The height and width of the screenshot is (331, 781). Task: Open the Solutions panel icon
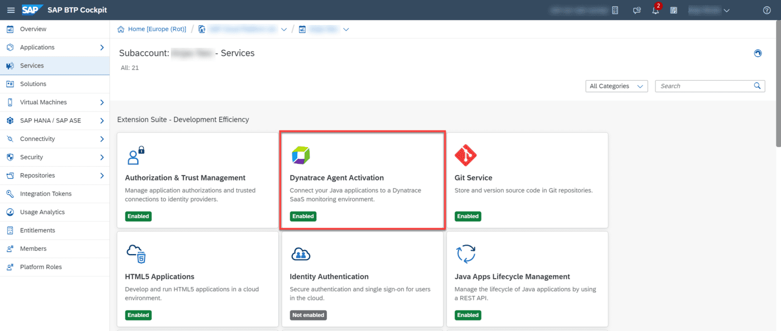pos(12,84)
